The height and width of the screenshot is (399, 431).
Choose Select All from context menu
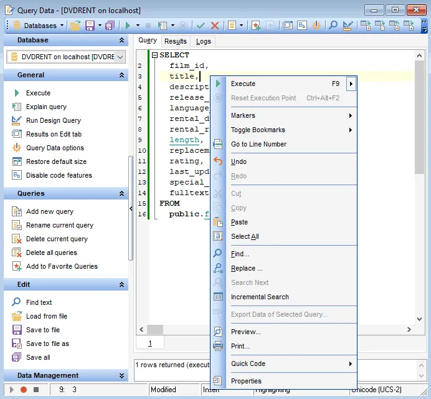(x=245, y=236)
